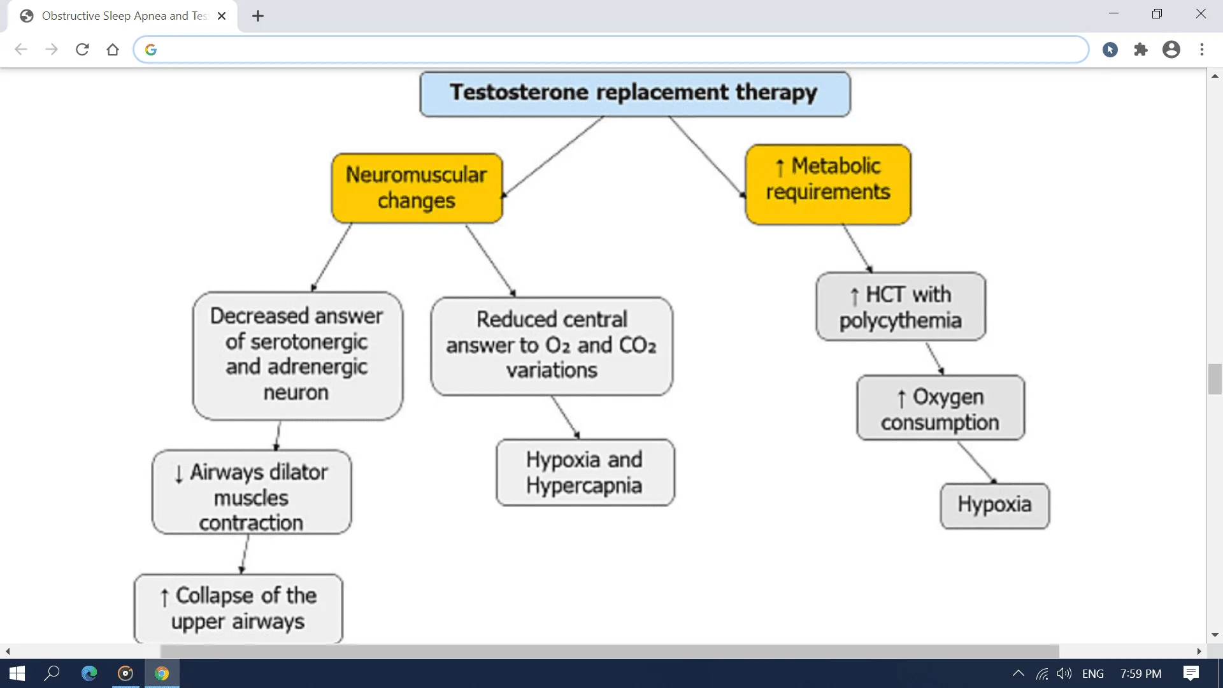Open the clock showing 7:59 PM
Image resolution: width=1223 pixels, height=688 pixels.
coord(1141,673)
